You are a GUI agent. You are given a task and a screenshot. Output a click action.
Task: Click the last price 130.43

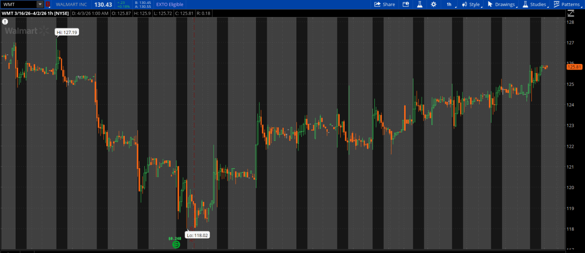coord(103,4)
